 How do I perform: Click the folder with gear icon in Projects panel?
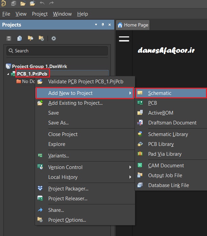[x=41, y=38]
